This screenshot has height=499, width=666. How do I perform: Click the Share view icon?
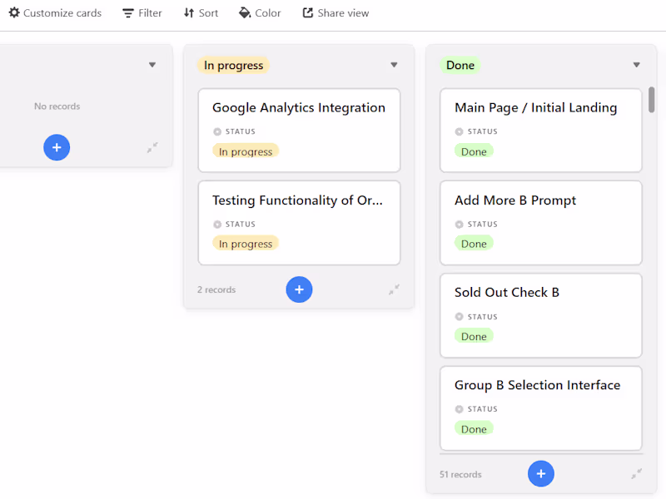click(x=308, y=13)
